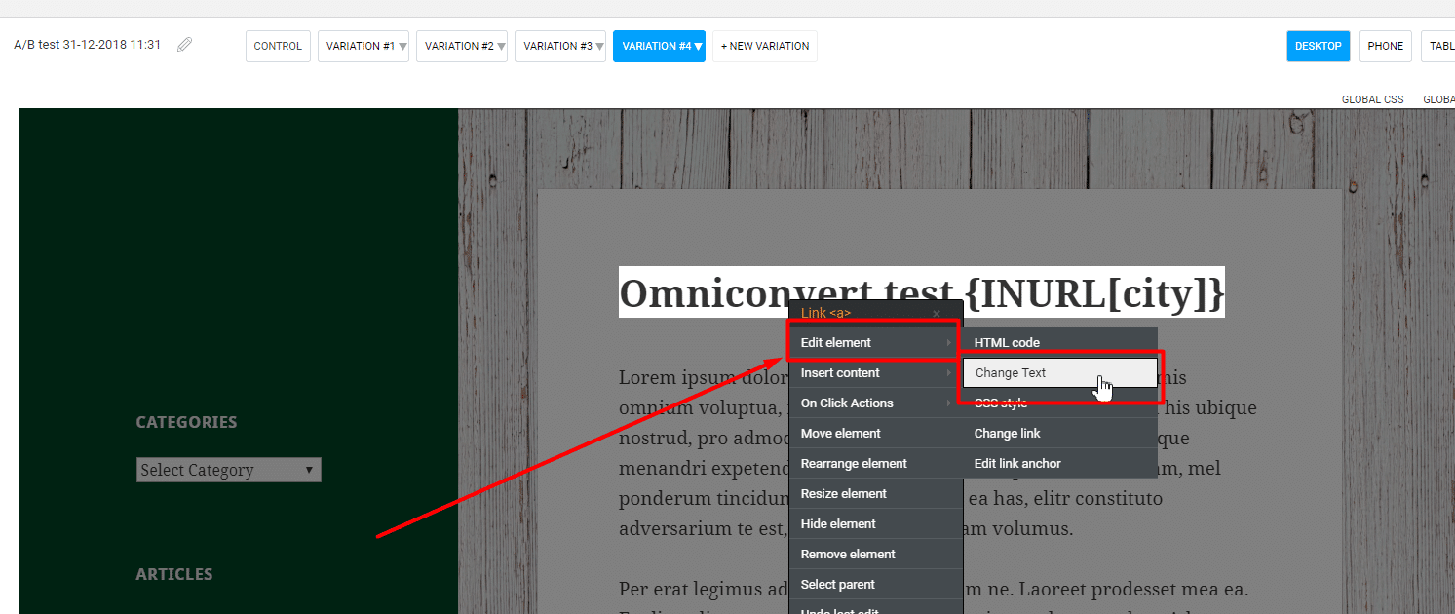The height and width of the screenshot is (614, 1455).
Task: Open the Variation #1 dropdown arrow
Action: pos(402,46)
